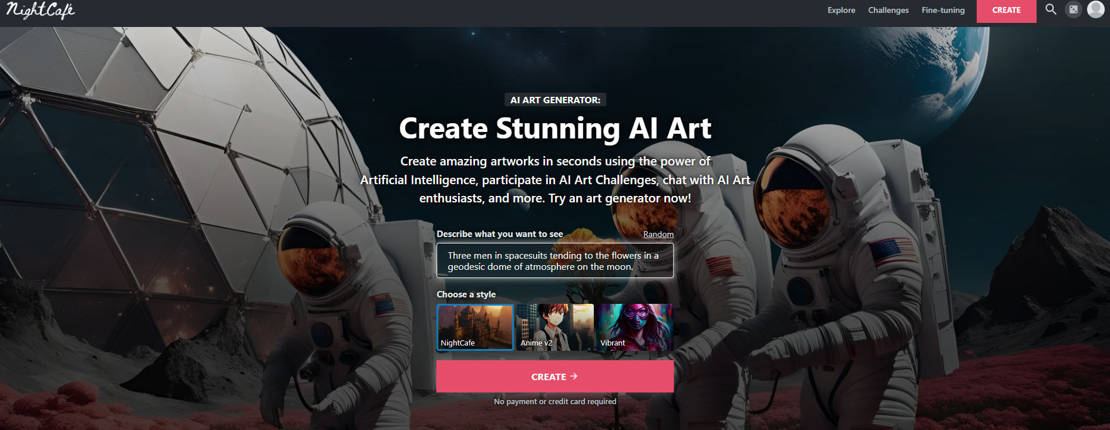Open the user profile avatar
Image resolution: width=1110 pixels, height=430 pixels.
(x=1096, y=9)
